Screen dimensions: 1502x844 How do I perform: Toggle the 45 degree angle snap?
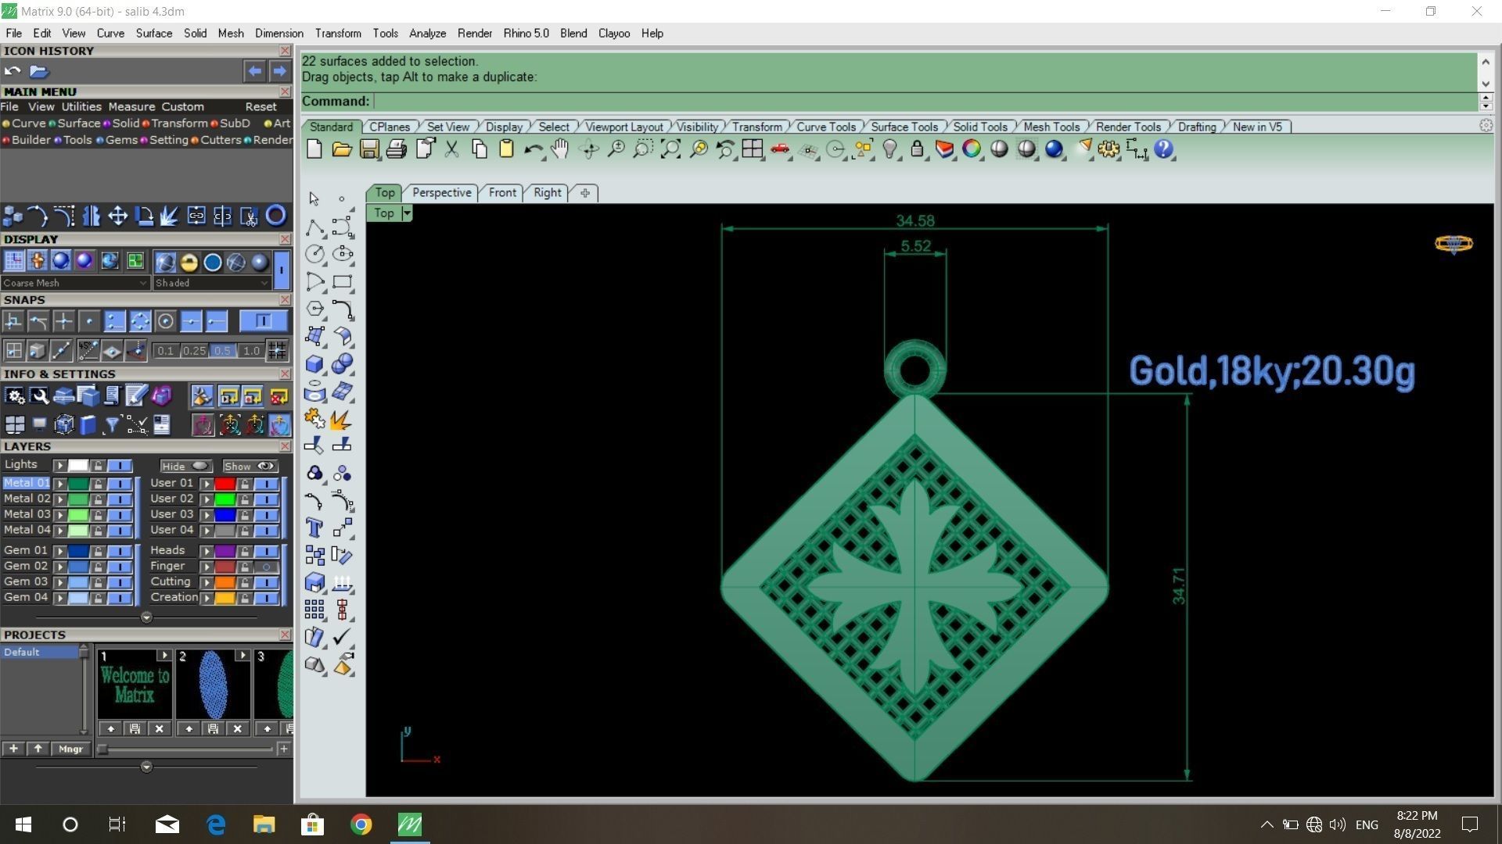[88, 351]
